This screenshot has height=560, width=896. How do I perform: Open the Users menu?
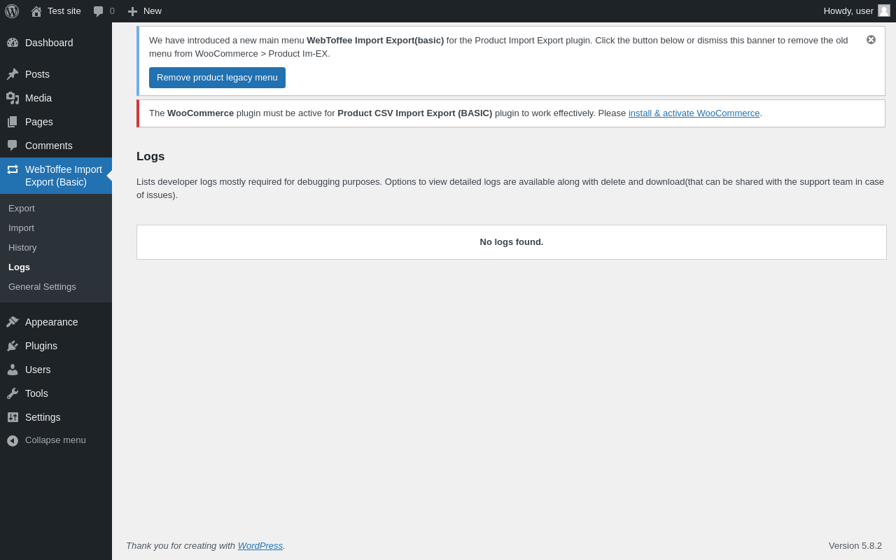pos(56,370)
